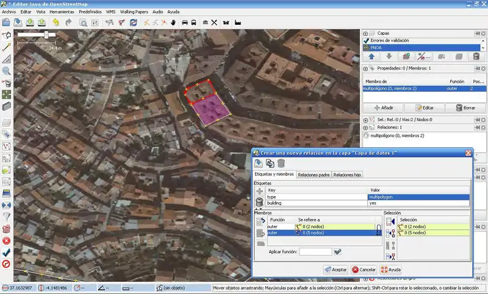488x294 pixels.
Task: Click the open file folder icon
Action: point(7,23)
